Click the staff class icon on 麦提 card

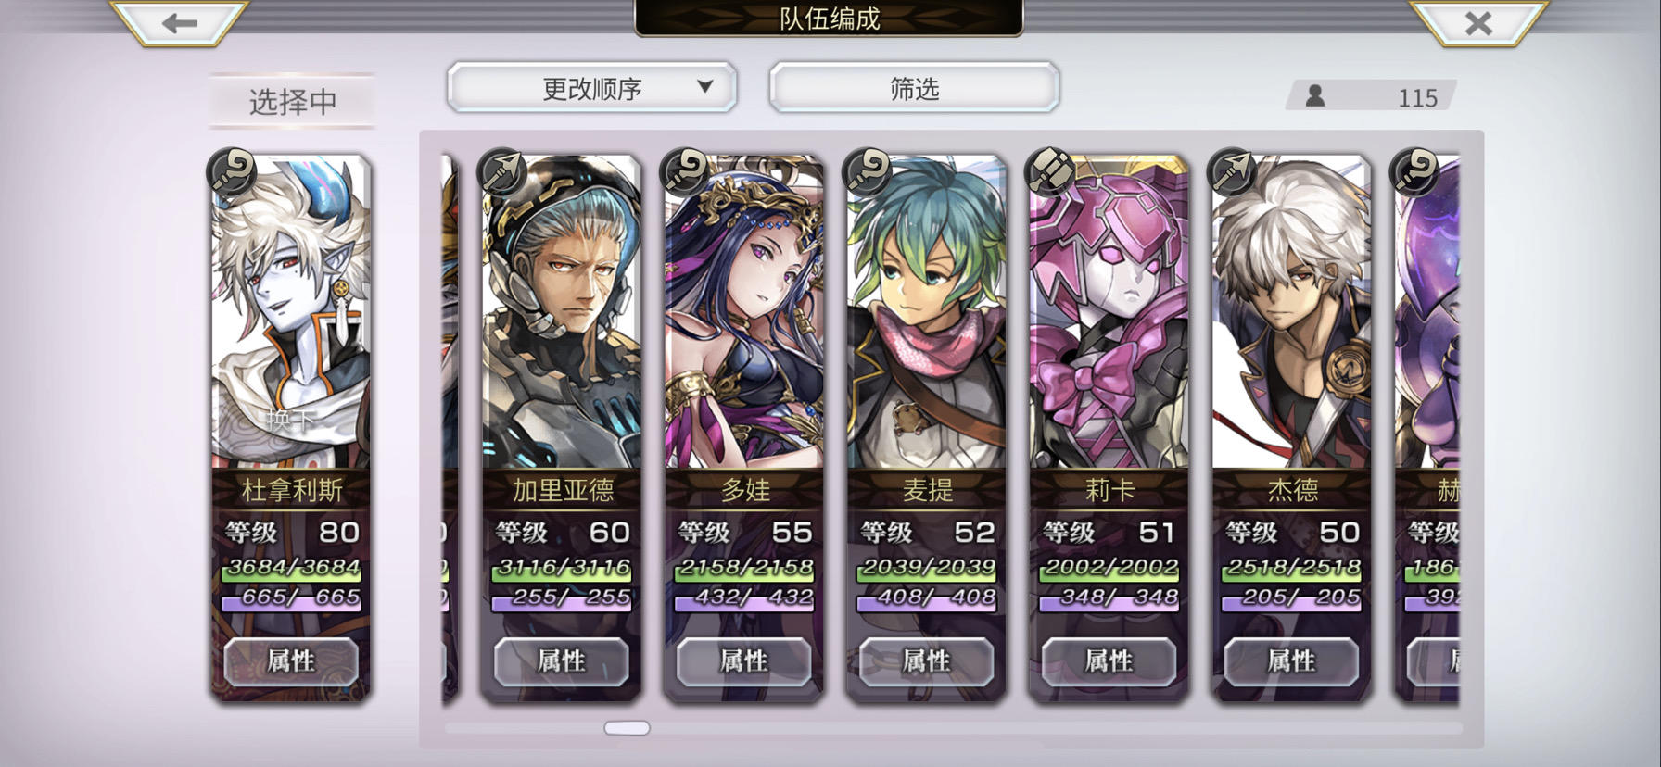pos(868,172)
